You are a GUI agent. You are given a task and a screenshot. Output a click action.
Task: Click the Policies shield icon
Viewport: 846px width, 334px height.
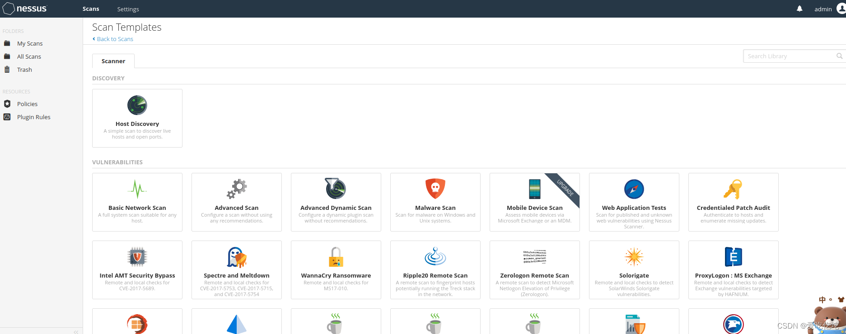pos(7,104)
